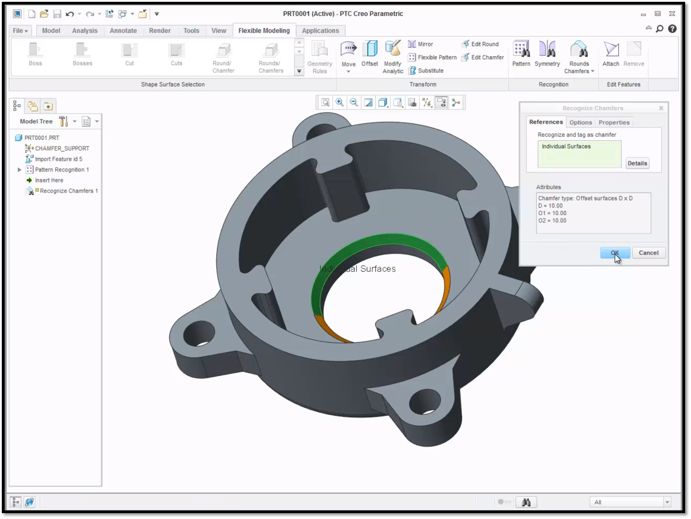Switch to the Analysis ribbon tab

click(85, 30)
